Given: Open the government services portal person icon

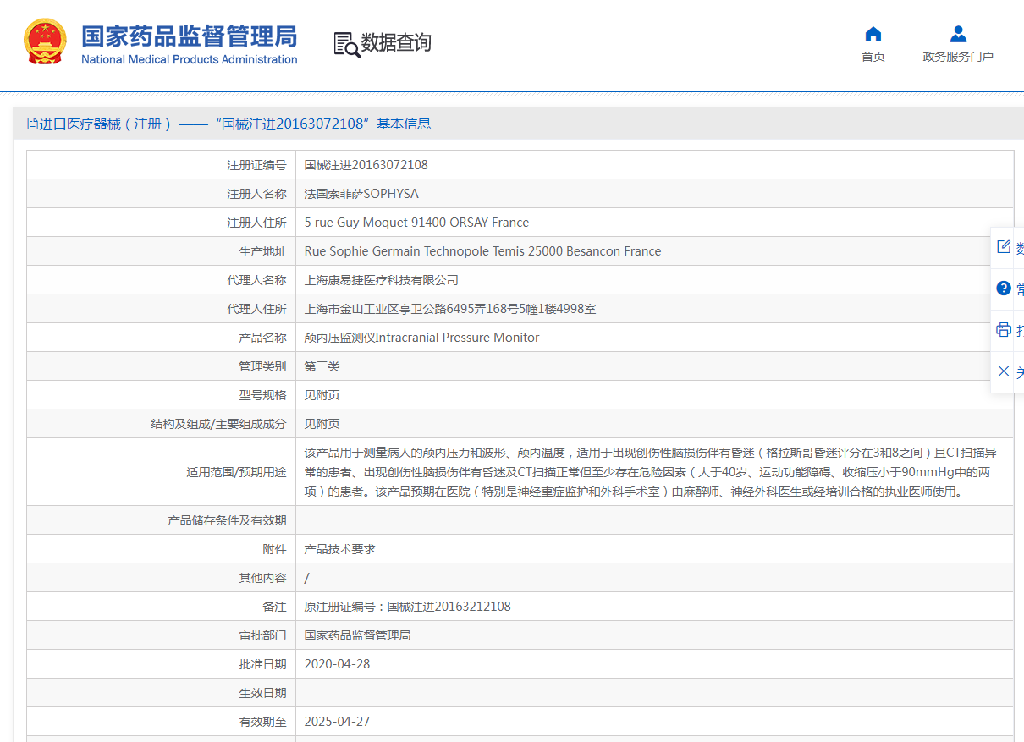Looking at the screenshot, I should (958, 34).
